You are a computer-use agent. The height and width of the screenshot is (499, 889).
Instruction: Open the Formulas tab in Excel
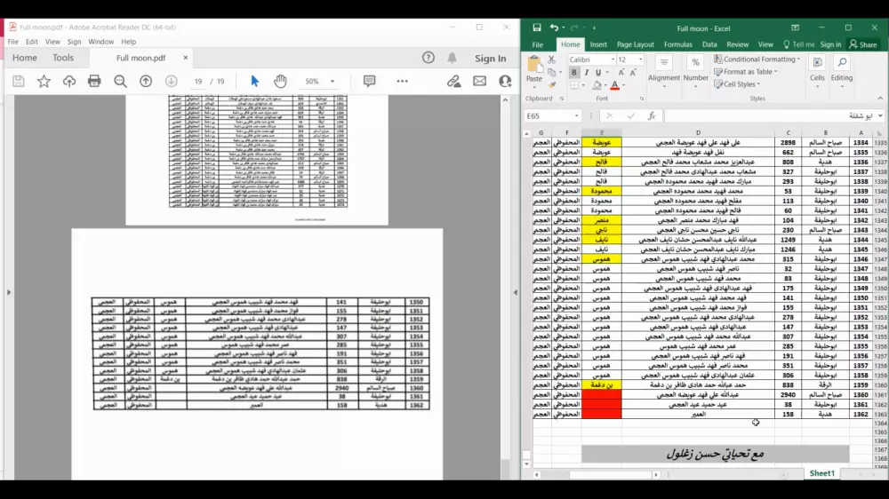pyautogui.click(x=677, y=44)
